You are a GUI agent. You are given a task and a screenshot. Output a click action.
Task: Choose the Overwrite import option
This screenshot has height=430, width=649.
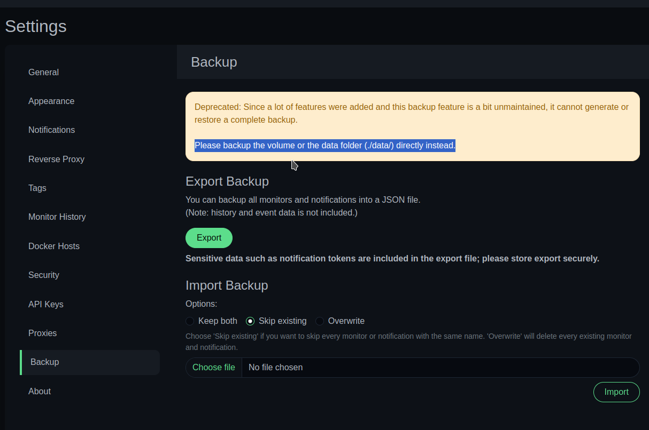click(319, 321)
